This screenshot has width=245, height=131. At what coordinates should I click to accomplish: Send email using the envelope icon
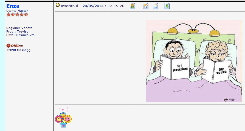pyautogui.click(x=156, y=6)
